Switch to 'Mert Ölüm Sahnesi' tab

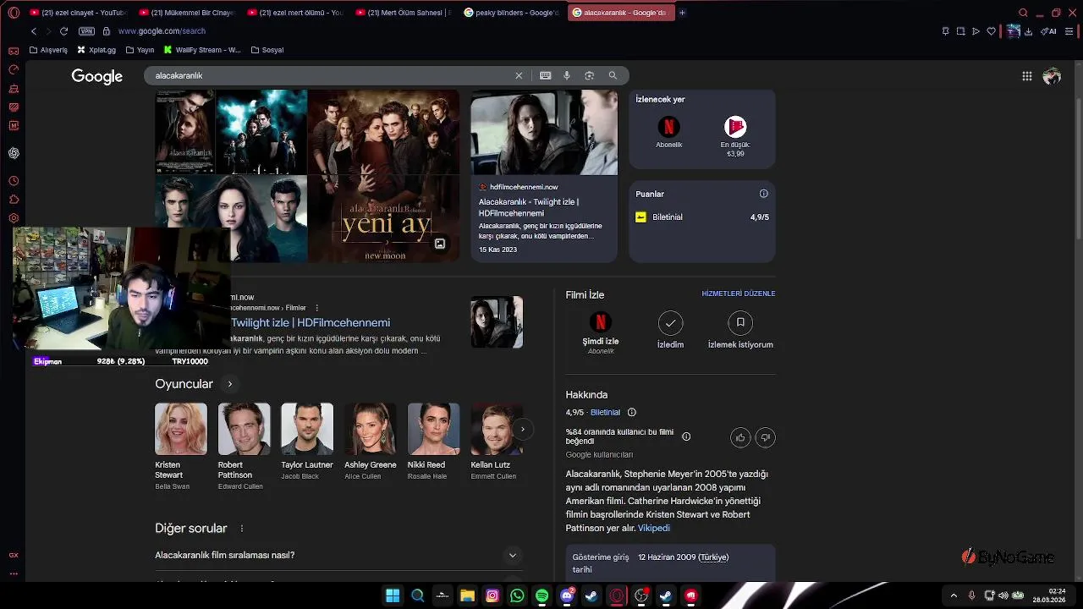click(x=404, y=13)
